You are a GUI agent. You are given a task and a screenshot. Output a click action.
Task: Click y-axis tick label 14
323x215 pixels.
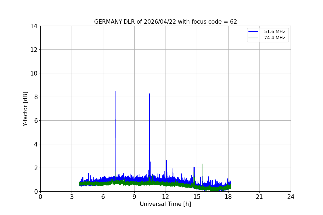[34, 26]
